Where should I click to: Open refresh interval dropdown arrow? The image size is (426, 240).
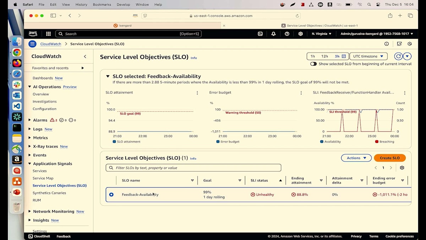click(x=407, y=56)
